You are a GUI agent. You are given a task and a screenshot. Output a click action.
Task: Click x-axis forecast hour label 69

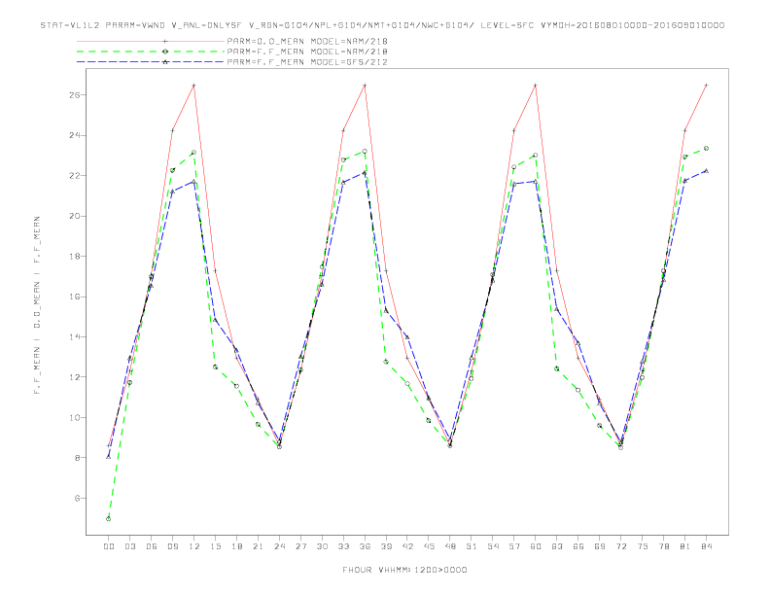click(600, 546)
